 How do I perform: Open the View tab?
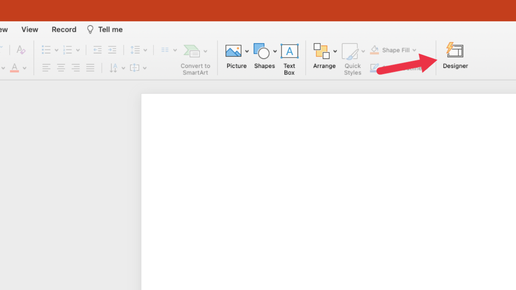[x=30, y=30]
